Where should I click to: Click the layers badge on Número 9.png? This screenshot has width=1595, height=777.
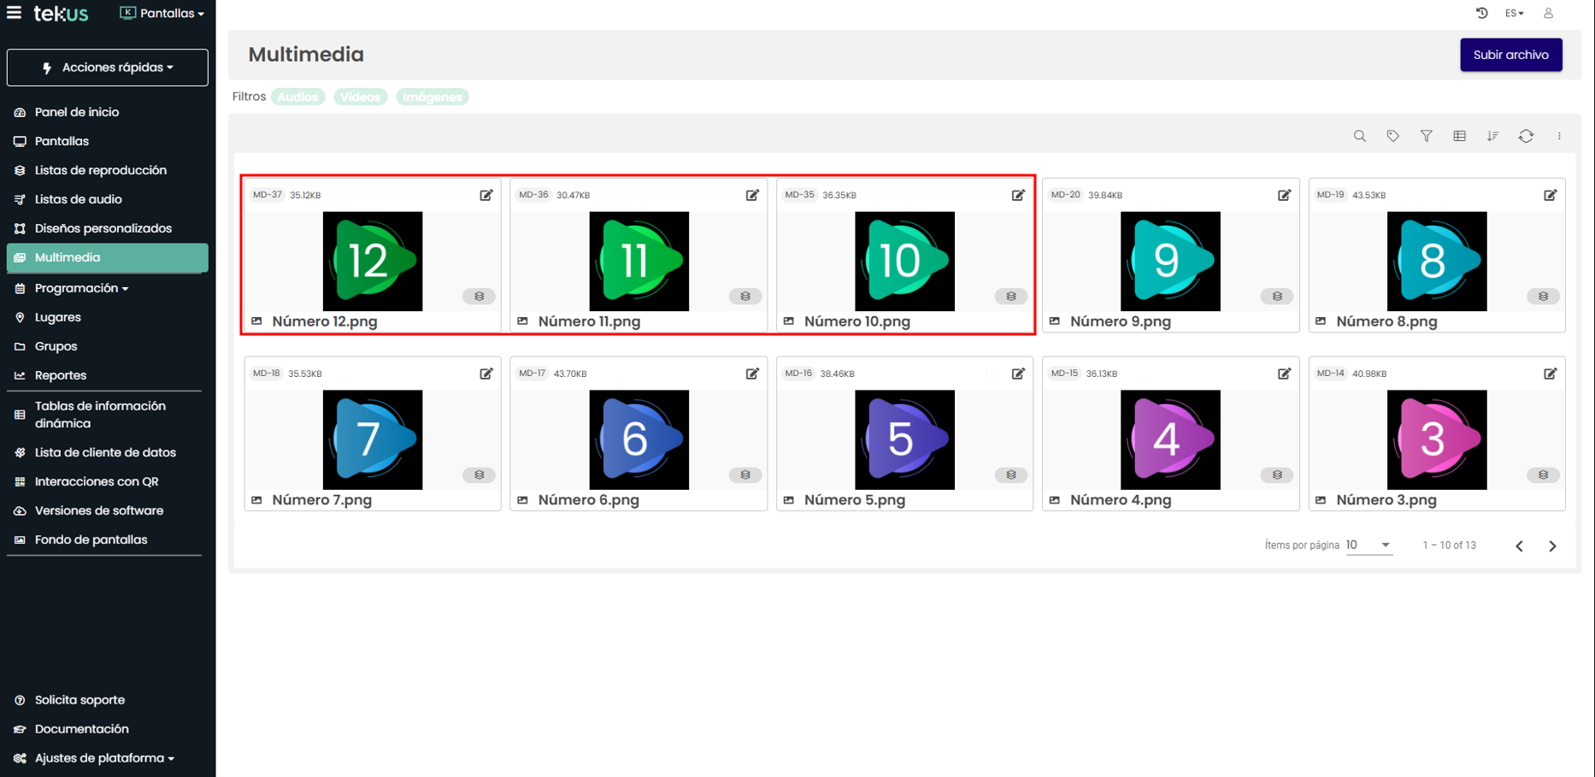pyautogui.click(x=1277, y=297)
